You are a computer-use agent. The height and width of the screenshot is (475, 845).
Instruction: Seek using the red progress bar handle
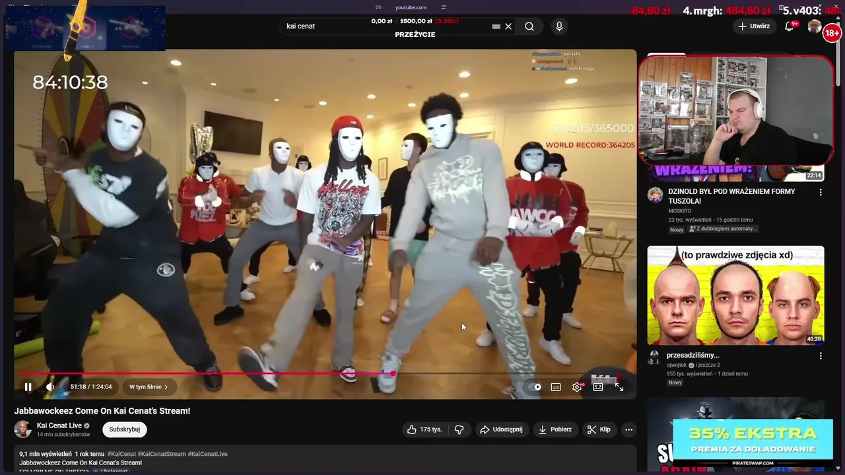[x=393, y=373]
